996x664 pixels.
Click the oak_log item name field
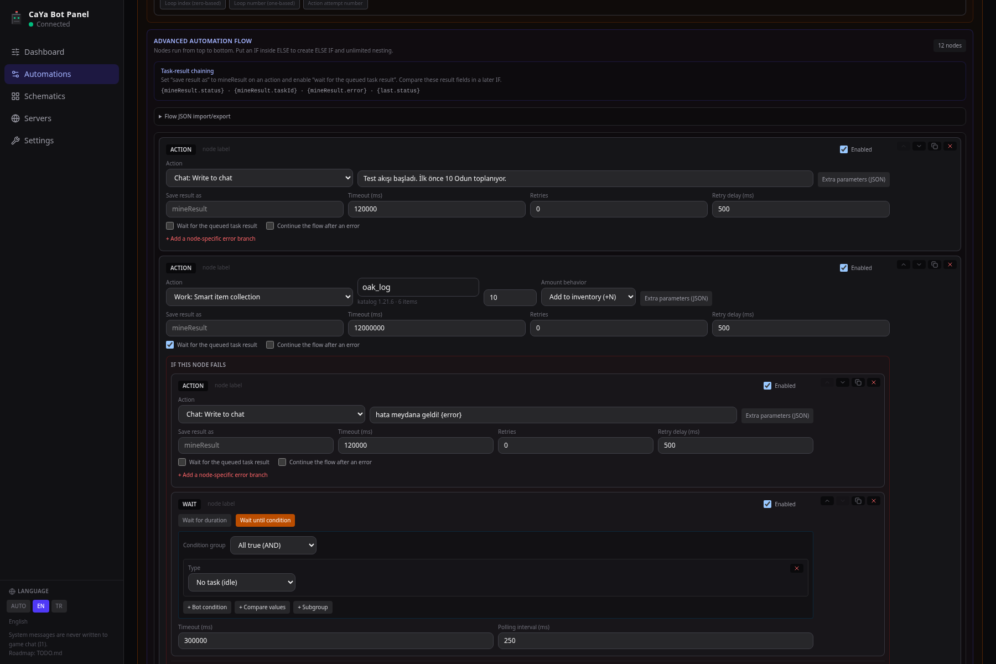click(418, 287)
